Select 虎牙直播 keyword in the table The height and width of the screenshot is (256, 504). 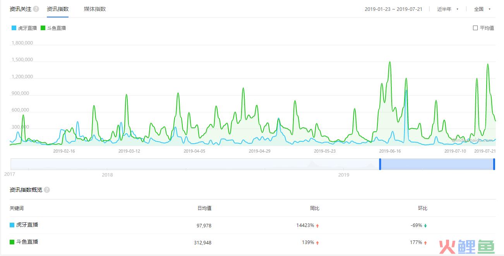pyautogui.click(x=27, y=225)
